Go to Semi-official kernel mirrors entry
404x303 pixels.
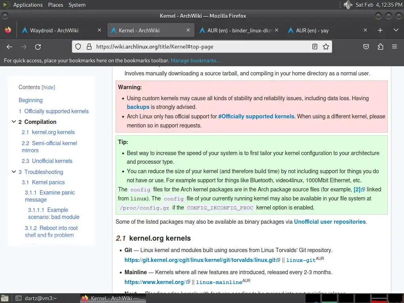pyautogui.click(x=49, y=147)
